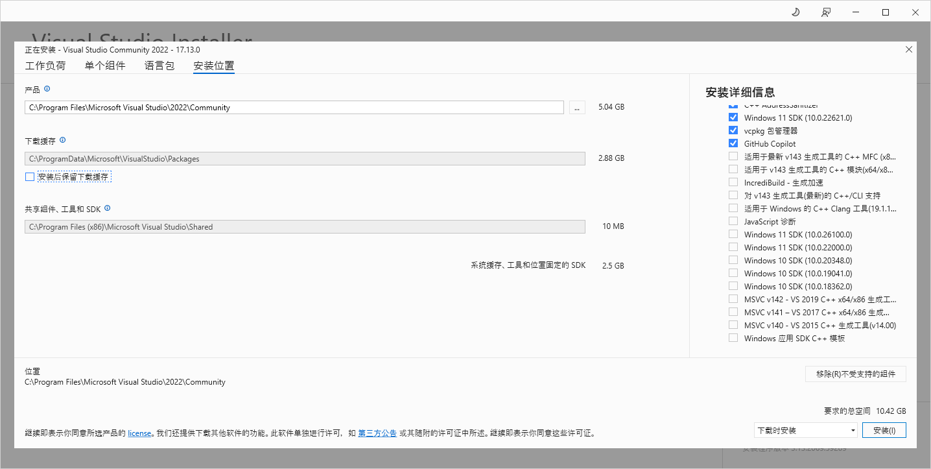Check Windows 11 SDK (10.0.26100.0)

click(733, 234)
